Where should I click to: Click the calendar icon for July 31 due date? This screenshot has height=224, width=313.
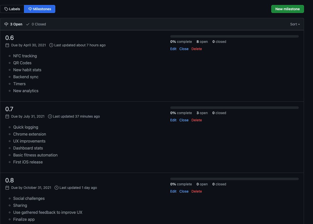point(7,116)
